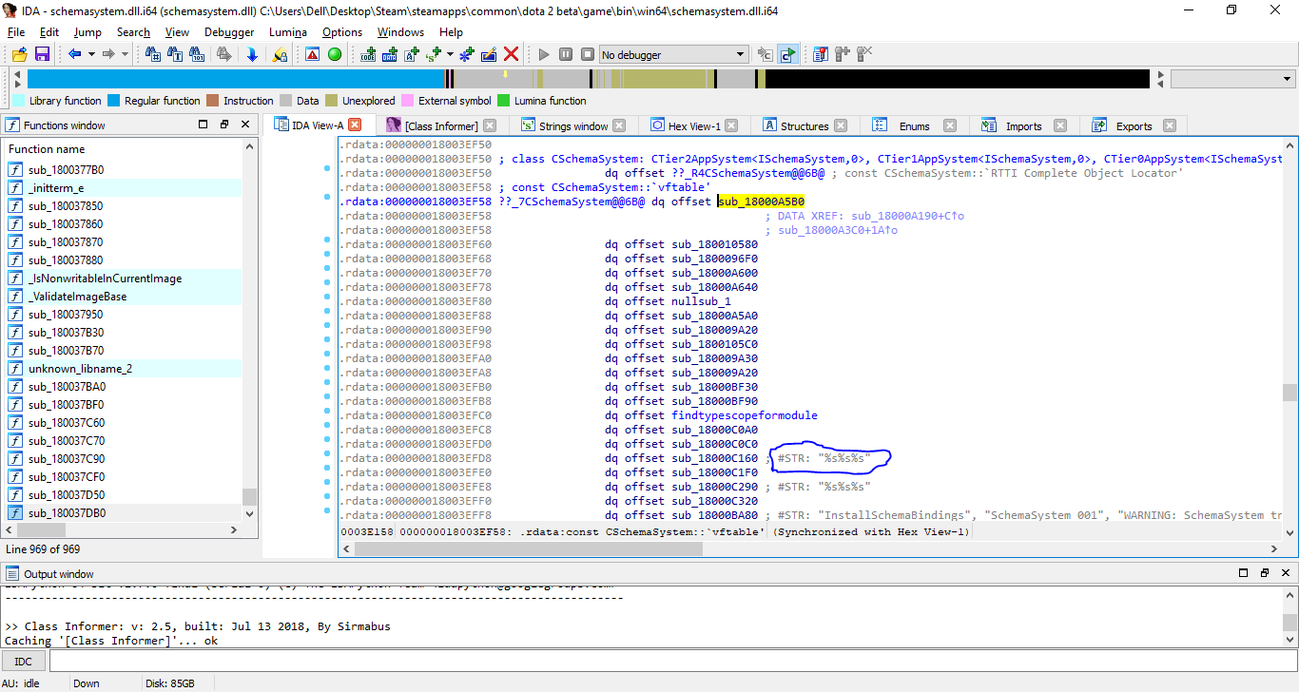Open the Options menu
The height and width of the screenshot is (692, 1299).
342,31
